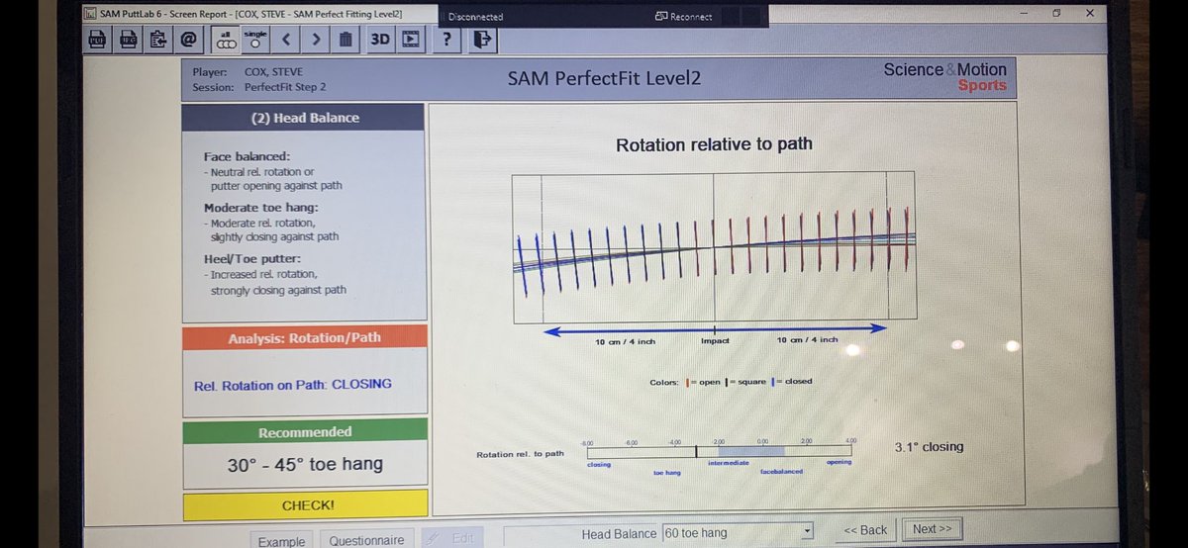The width and height of the screenshot is (1188, 548).
Task: Open the Questionnaire button
Action: (x=366, y=540)
